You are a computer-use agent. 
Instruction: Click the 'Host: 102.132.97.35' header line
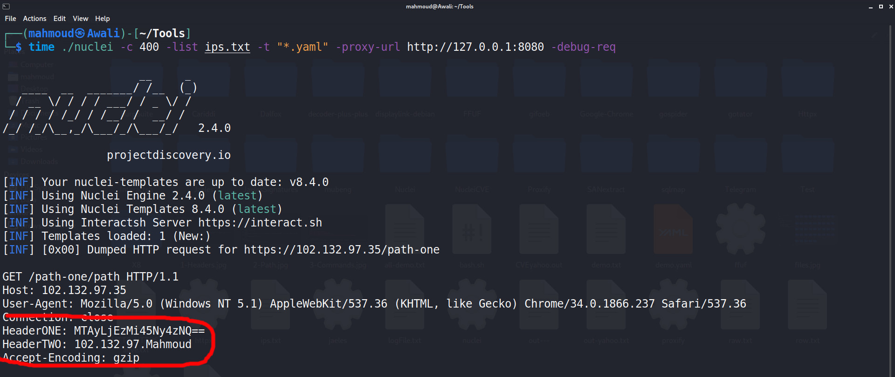[x=64, y=290]
